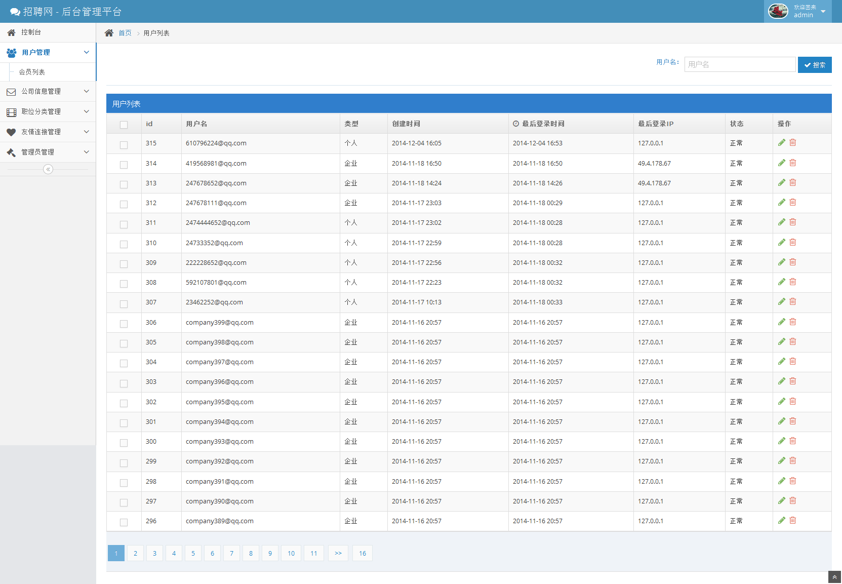Focus the 用户名 search input field
842x584 pixels.
click(739, 64)
